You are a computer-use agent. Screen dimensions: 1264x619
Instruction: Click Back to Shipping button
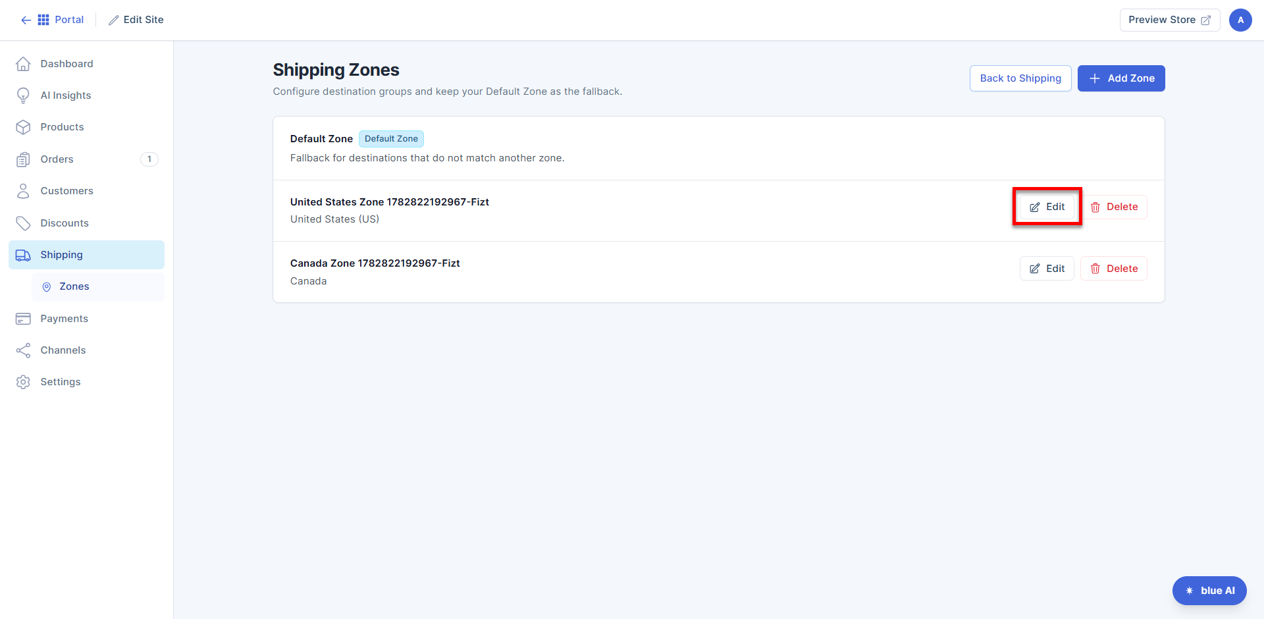[1020, 78]
